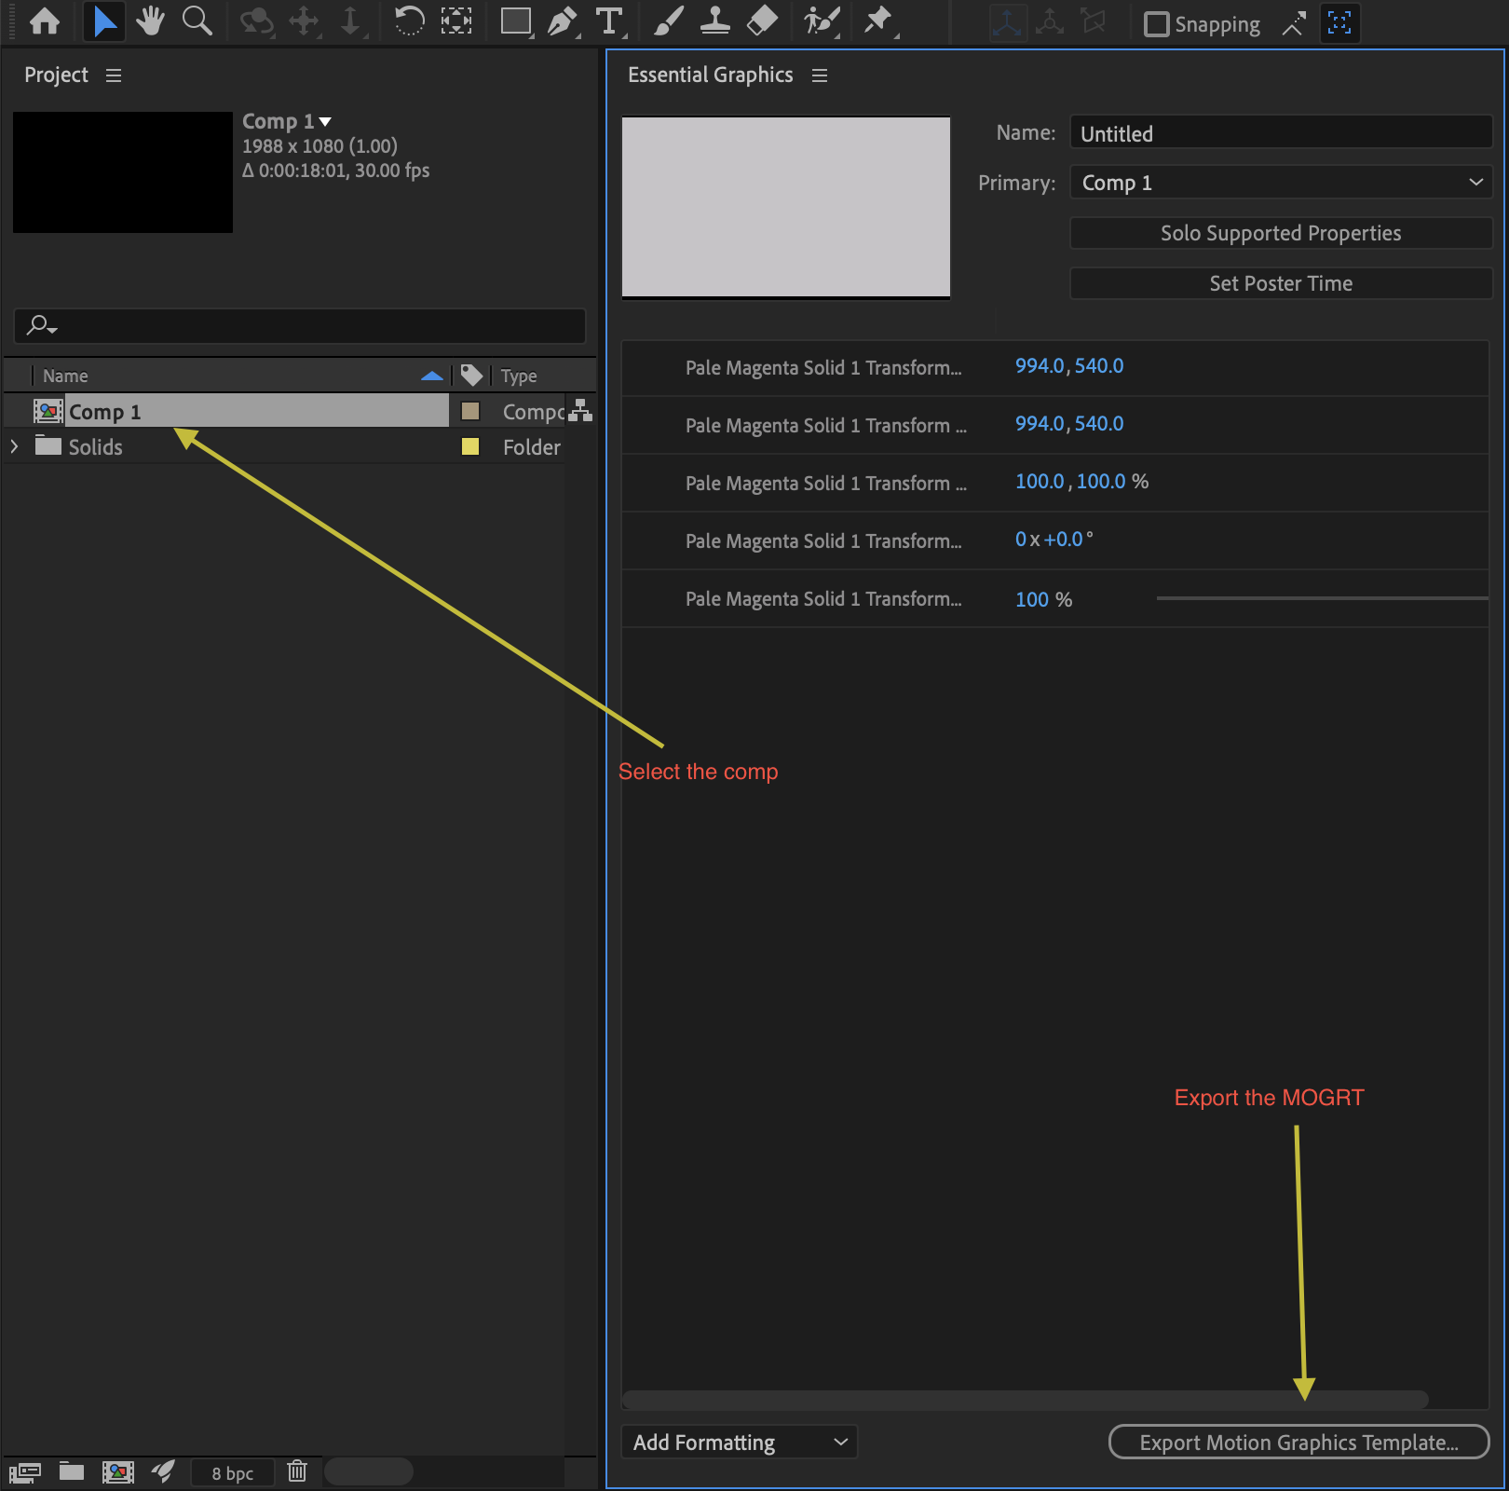1509x1491 pixels.
Task: Open the Essential Graphics panel menu
Action: point(818,75)
